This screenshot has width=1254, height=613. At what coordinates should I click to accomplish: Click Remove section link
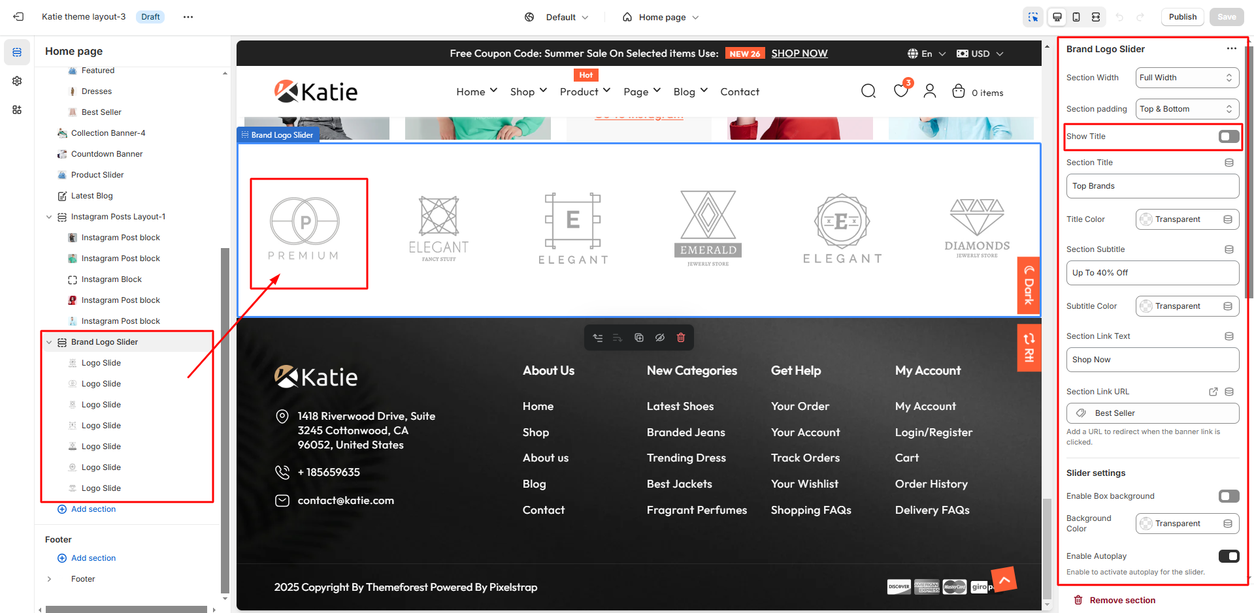click(1122, 600)
